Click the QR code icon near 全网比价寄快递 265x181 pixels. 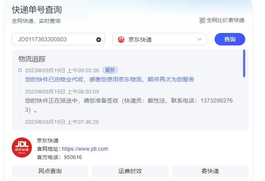coord(202,20)
